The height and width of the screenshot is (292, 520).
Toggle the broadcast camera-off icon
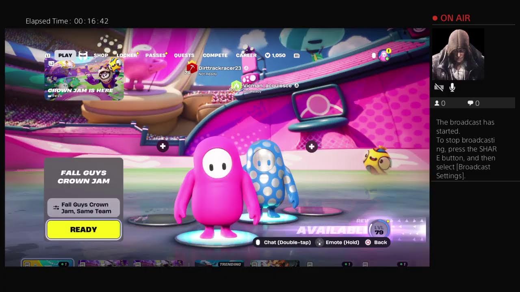pyautogui.click(x=438, y=87)
